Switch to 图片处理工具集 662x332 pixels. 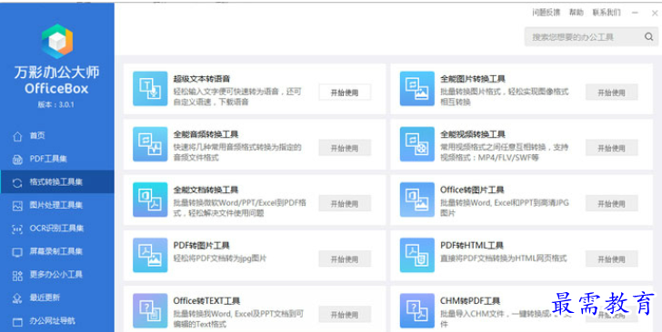57,205
